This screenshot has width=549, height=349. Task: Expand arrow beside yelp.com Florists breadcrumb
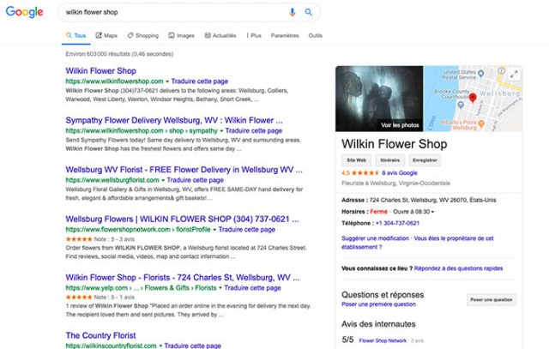pyautogui.click(x=220, y=288)
